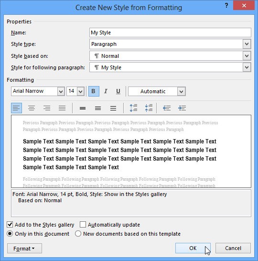Screen dimensions: 258x261
Task: Click the OK button
Action: pos(193,248)
